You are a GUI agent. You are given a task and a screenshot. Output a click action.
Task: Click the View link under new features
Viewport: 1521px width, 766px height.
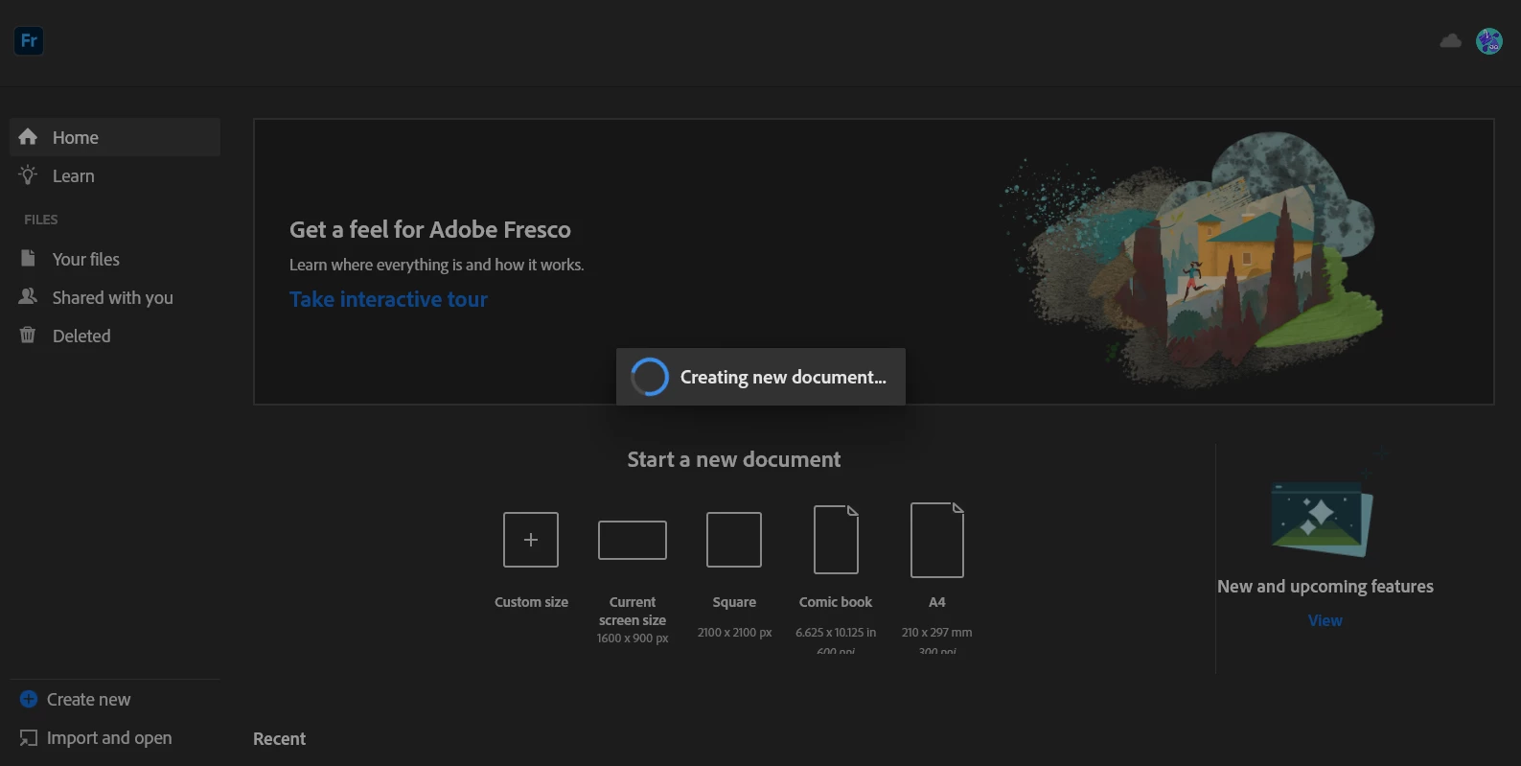click(x=1325, y=620)
